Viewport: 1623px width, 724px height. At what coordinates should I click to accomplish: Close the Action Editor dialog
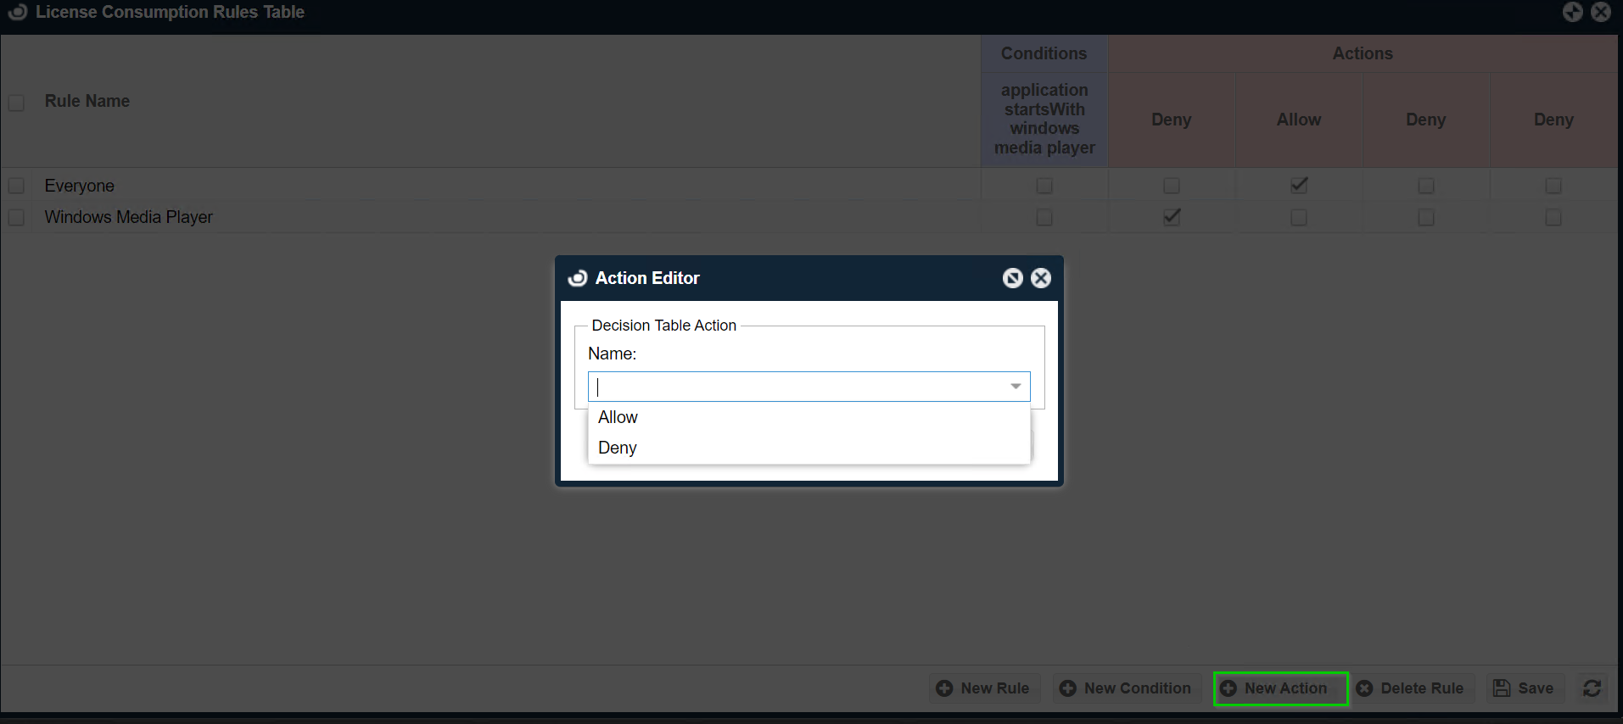1041,278
